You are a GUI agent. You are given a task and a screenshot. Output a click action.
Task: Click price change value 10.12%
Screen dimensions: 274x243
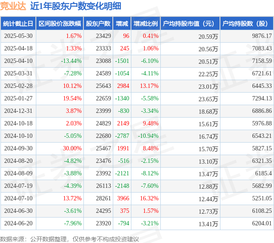72,86
